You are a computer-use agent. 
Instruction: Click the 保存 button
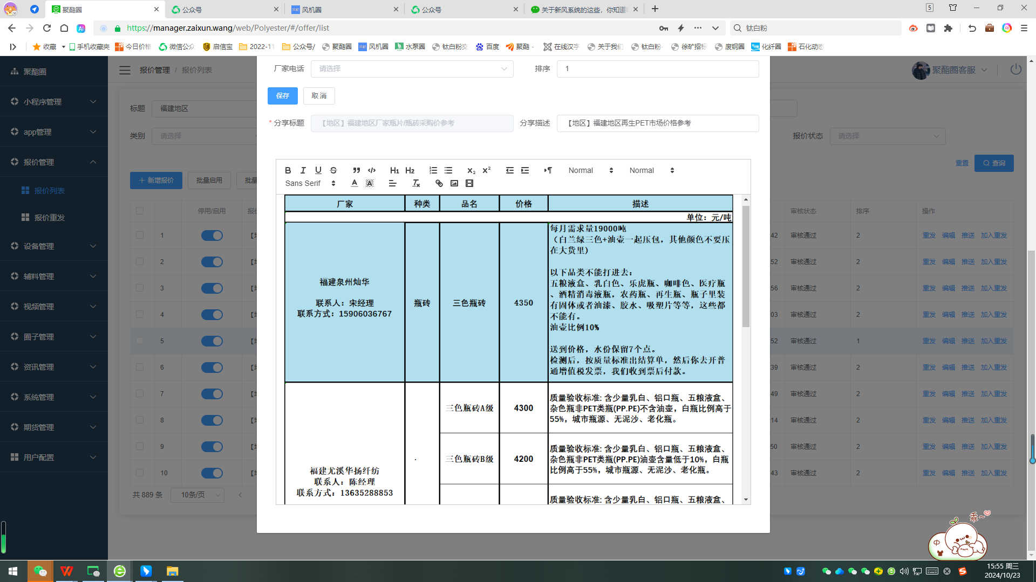pos(282,96)
